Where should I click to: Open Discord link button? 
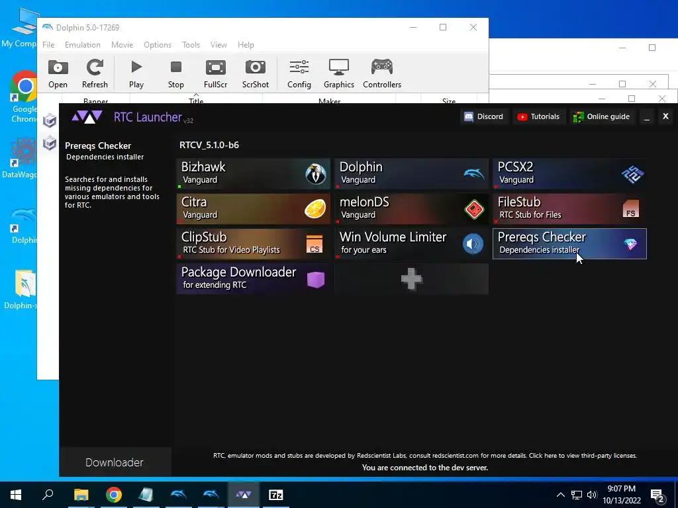483,116
